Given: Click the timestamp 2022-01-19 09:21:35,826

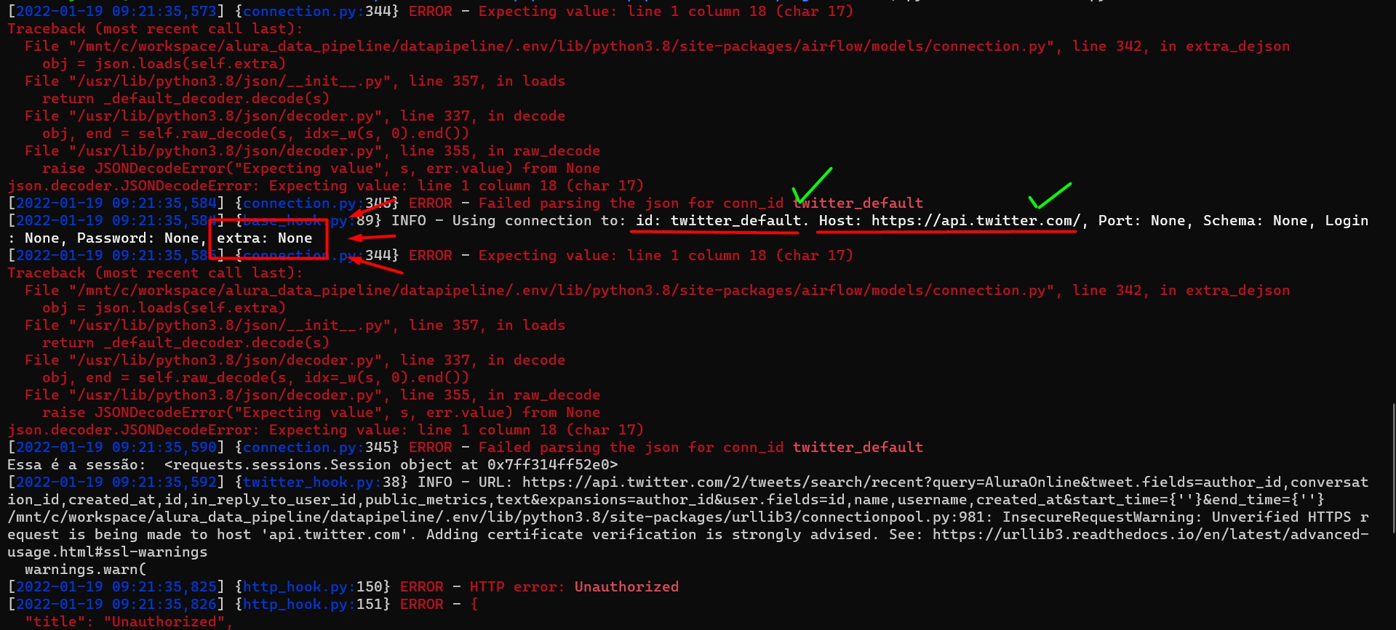Looking at the screenshot, I should 116,604.
